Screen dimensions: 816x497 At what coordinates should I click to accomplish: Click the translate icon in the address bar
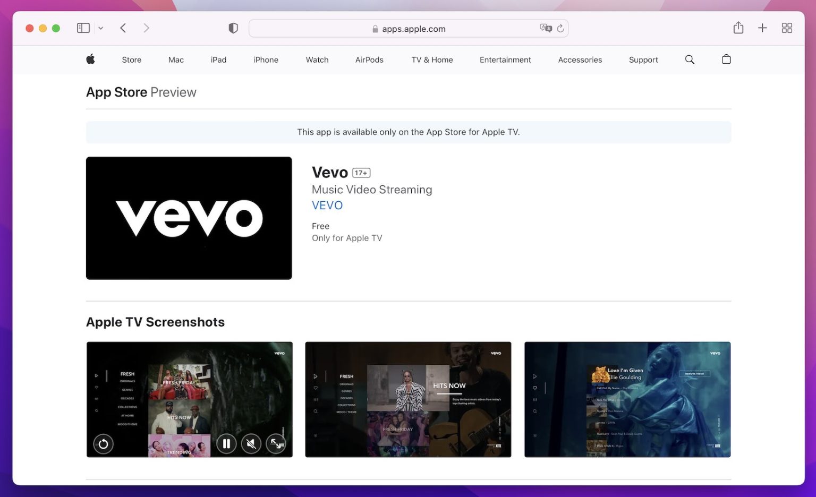546,28
